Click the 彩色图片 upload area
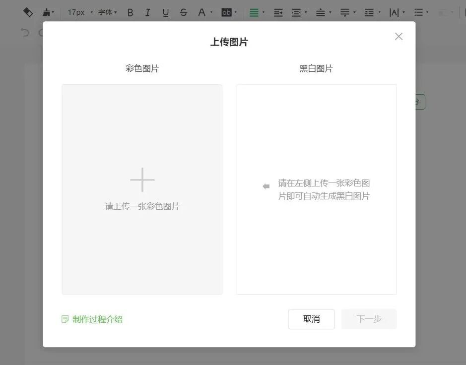Screen dimensions: 466x365 (142, 189)
